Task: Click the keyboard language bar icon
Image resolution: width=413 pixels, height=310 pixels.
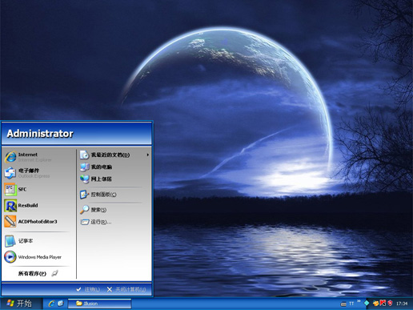Action: tap(343, 304)
